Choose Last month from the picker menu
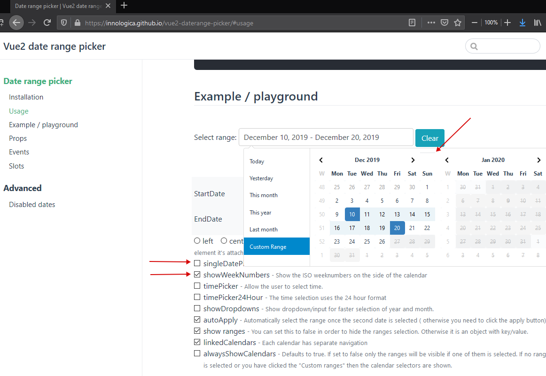 263,229
